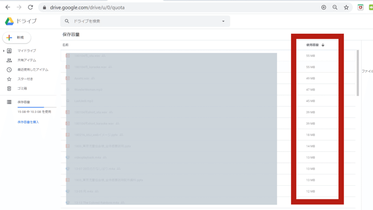Click the clock recent icon in sidebar
Viewport: 373px width, 210px height.
tap(9, 70)
